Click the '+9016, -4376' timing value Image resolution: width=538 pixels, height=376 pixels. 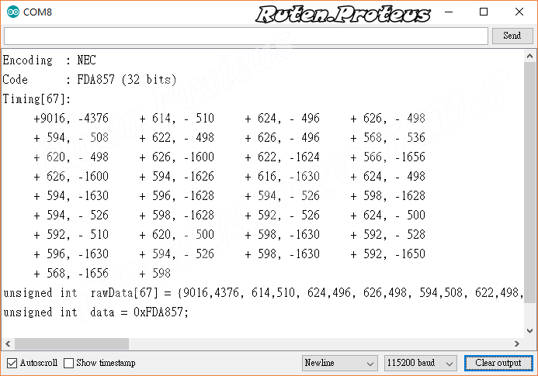[x=71, y=119]
